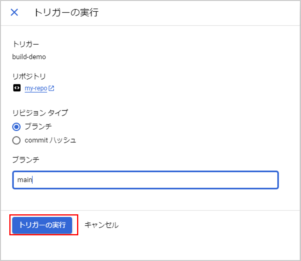Click the blank footer area right of キャンセル
Screen dimensions: 301x261
(x=206, y=225)
